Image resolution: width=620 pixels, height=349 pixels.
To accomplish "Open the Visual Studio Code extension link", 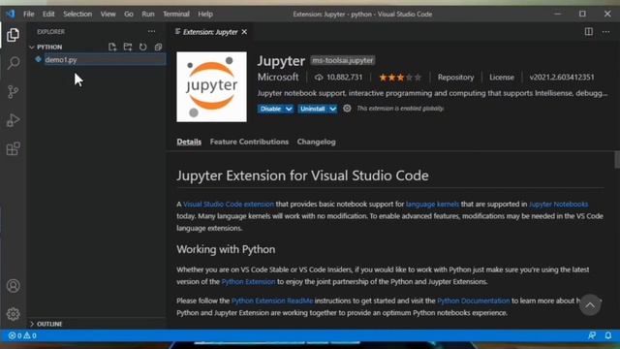I will point(229,205).
